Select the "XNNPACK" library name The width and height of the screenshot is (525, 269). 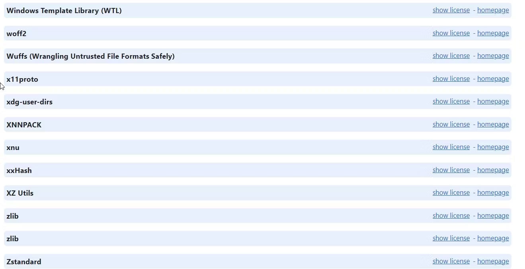tap(24, 125)
